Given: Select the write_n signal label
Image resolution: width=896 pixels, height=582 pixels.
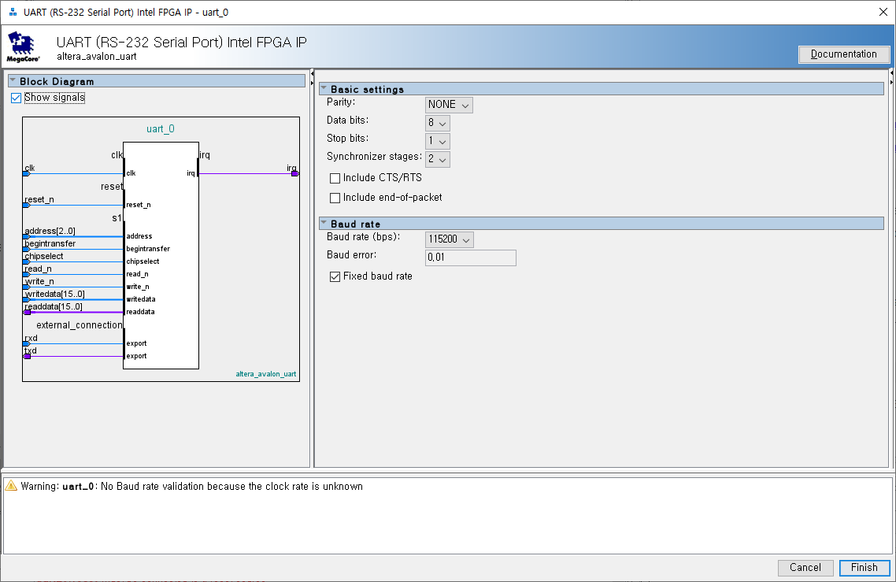Looking at the screenshot, I should (39, 281).
